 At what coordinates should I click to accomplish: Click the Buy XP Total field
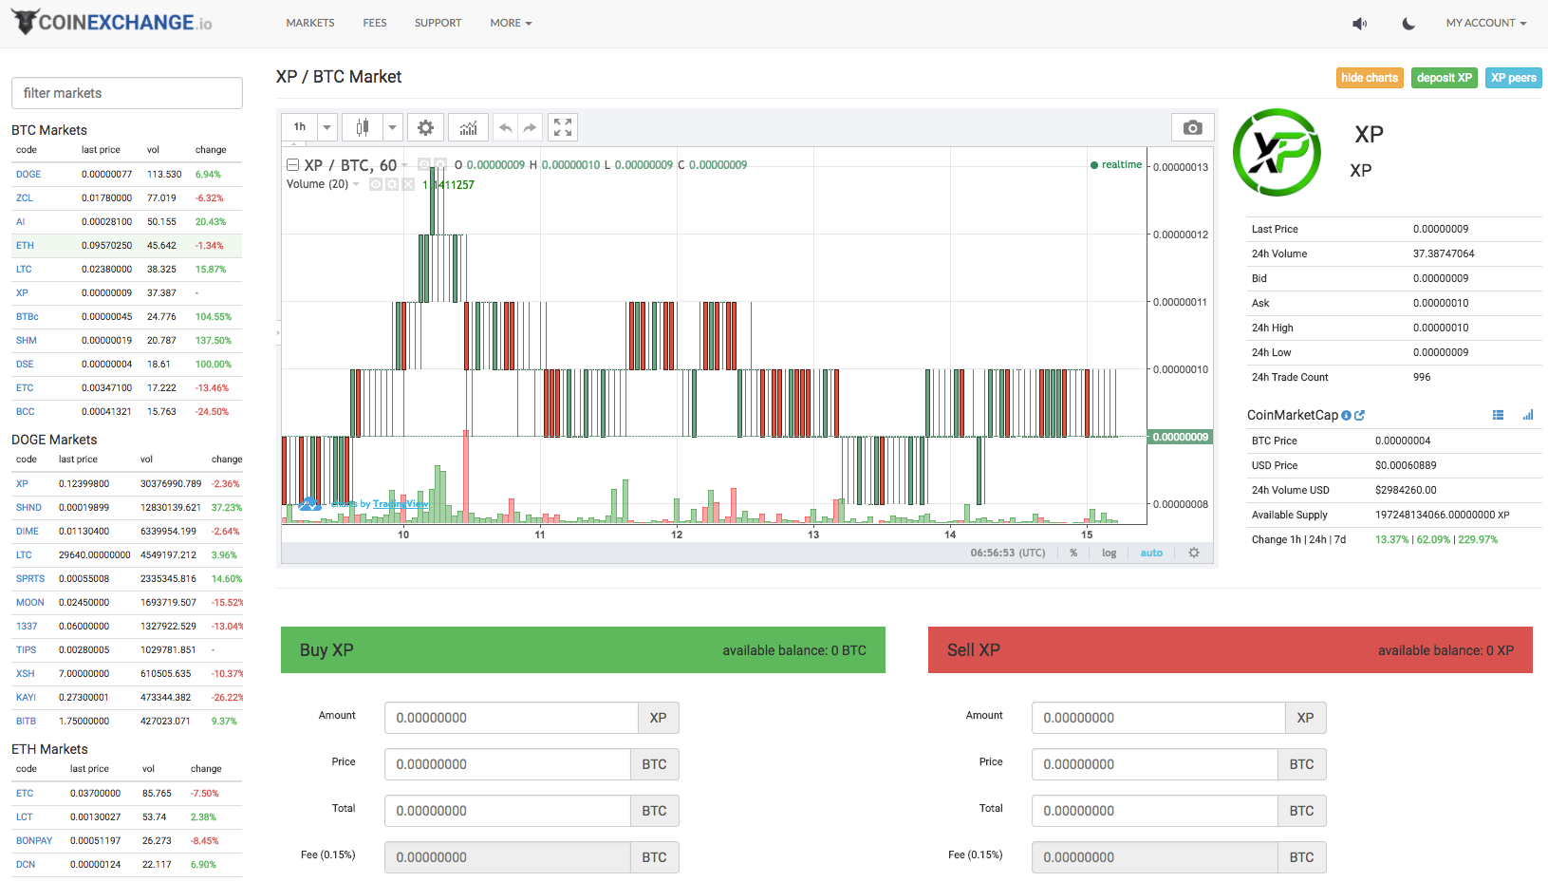click(x=508, y=811)
